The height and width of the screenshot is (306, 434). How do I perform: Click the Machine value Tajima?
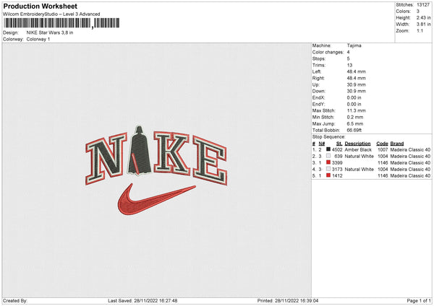click(x=354, y=45)
